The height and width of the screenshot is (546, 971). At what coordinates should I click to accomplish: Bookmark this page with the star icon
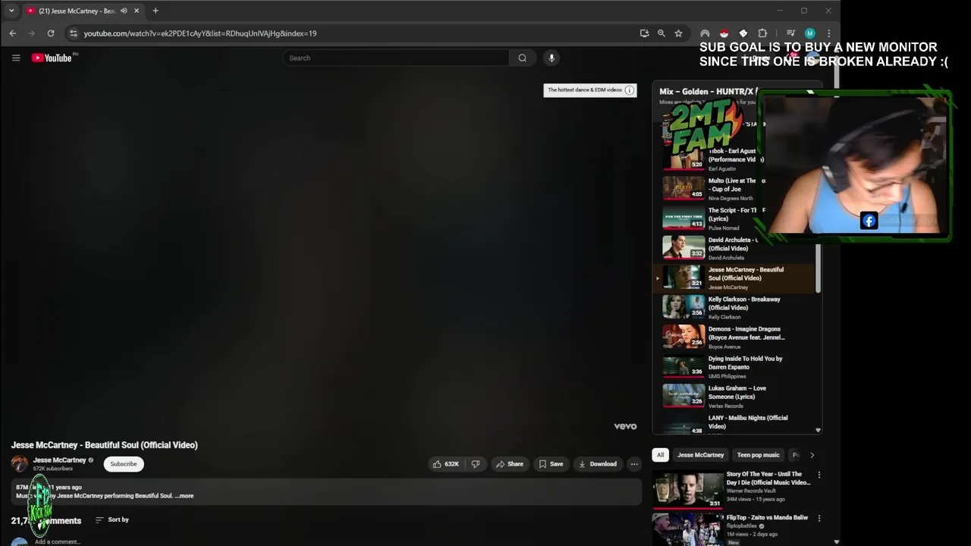678,33
